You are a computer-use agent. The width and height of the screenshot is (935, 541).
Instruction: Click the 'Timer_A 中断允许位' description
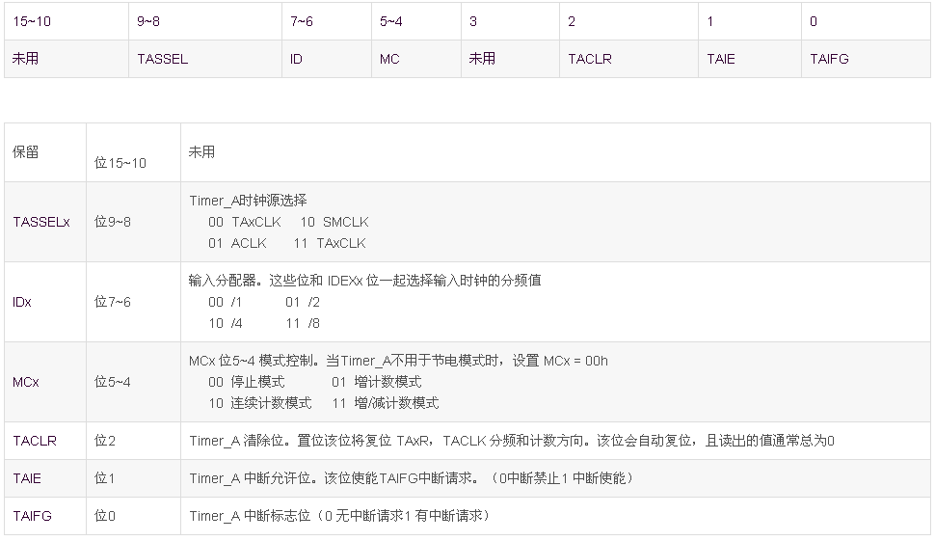412,478
